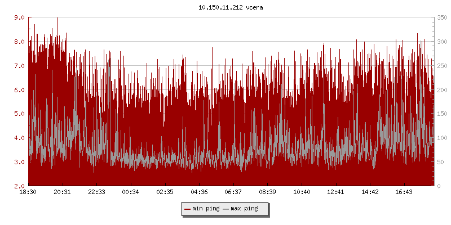The image size is (451, 225).
Task: Click the chart title 10.150.11.212 vcera
Action: pyautogui.click(x=227, y=8)
